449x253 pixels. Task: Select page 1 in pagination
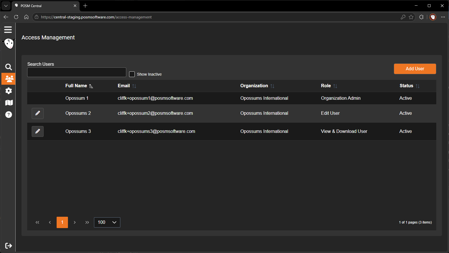coord(62,222)
